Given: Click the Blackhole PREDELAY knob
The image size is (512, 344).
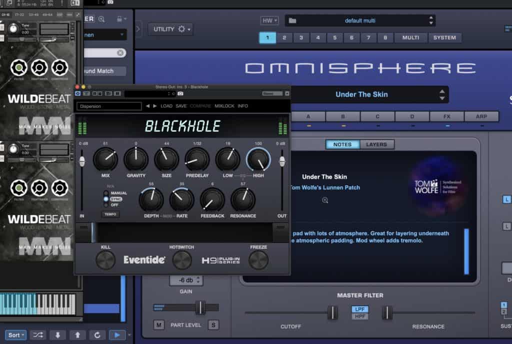Looking at the screenshot, I should [x=197, y=159].
